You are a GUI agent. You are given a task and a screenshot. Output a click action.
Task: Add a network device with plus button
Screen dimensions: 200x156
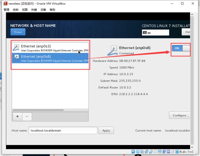tap(18, 116)
